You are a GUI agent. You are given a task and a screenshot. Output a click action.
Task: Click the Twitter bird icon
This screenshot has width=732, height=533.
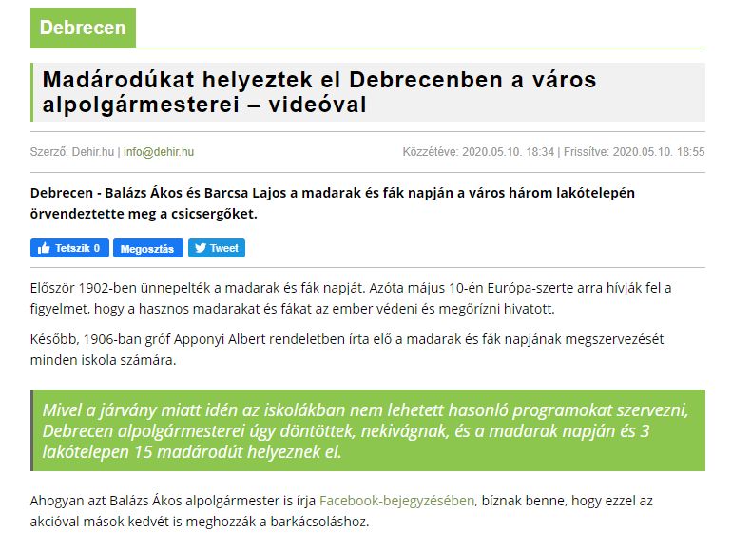tap(201, 248)
